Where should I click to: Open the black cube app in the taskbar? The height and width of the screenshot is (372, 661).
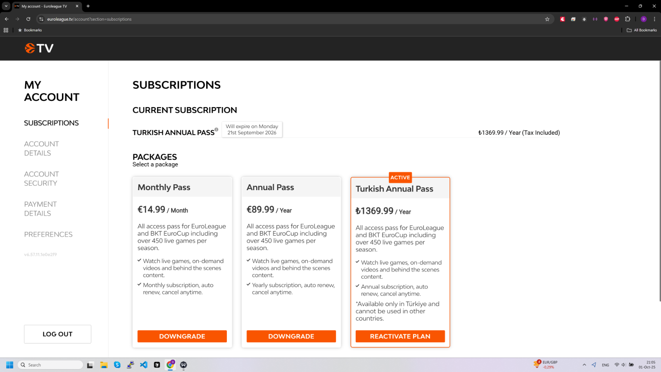(x=157, y=365)
